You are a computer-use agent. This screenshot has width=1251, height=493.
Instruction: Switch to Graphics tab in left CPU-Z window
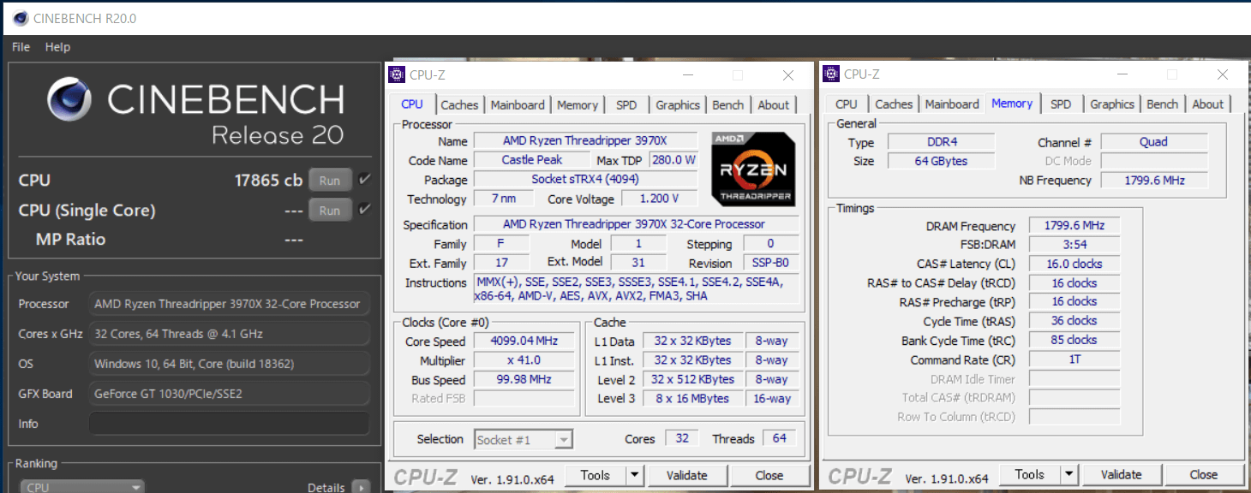678,105
